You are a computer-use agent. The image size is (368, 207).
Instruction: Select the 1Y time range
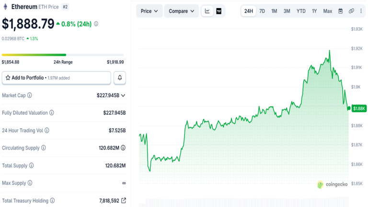point(314,11)
